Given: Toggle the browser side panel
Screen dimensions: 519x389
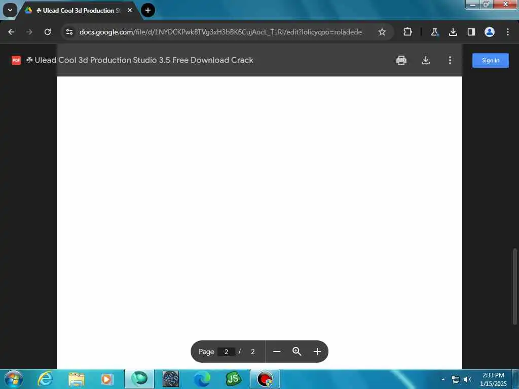Looking at the screenshot, I should click(471, 32).
